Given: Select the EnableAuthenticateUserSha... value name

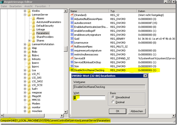Looking at the screenshot, I should (x=91, y=27).
